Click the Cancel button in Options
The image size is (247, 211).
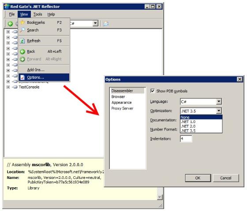(x=226, y=178)
